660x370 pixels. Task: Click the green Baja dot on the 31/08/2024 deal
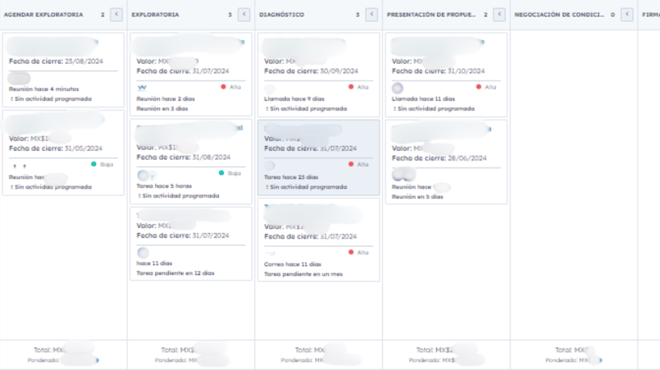click(x=222, y=173)
